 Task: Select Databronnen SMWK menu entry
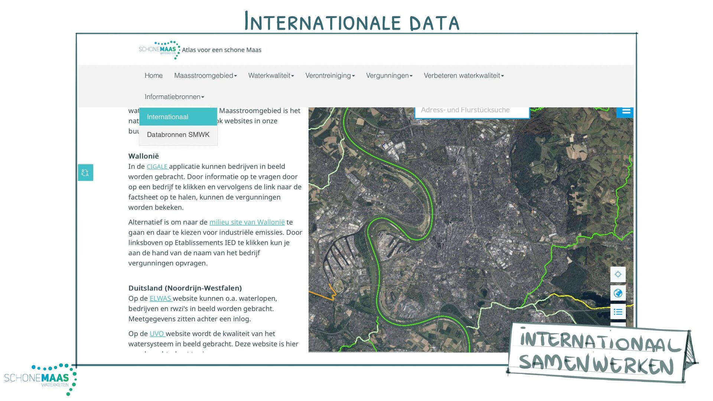coord(178,135)
